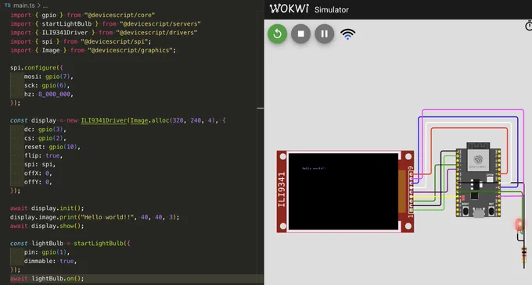Click the breadcrumb ellipsis after main.ts

point(45,5)
